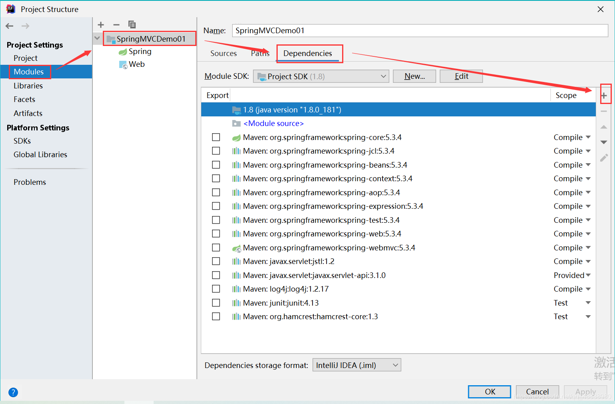This screenshot has width=615, height=404.
Task: Collapse the SpringMVCDemo01 tree node
Action: pos(97,38)
